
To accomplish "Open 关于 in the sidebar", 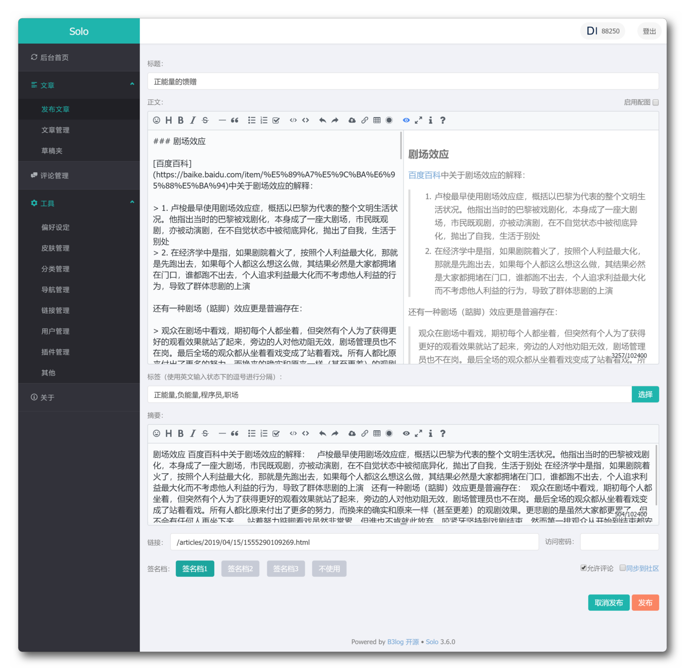I will (x=79, y=397).
